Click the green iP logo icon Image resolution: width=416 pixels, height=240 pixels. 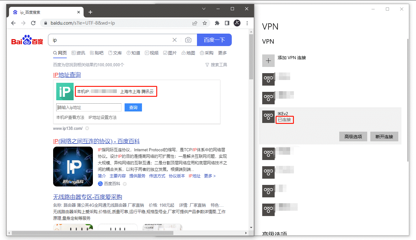tap(65, 92)
